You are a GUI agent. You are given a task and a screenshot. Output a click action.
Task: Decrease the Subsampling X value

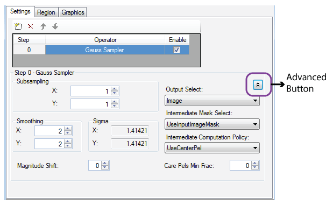[115, 93]
